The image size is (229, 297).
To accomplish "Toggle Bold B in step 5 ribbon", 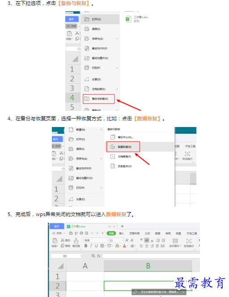I will [x=86, y=246].
